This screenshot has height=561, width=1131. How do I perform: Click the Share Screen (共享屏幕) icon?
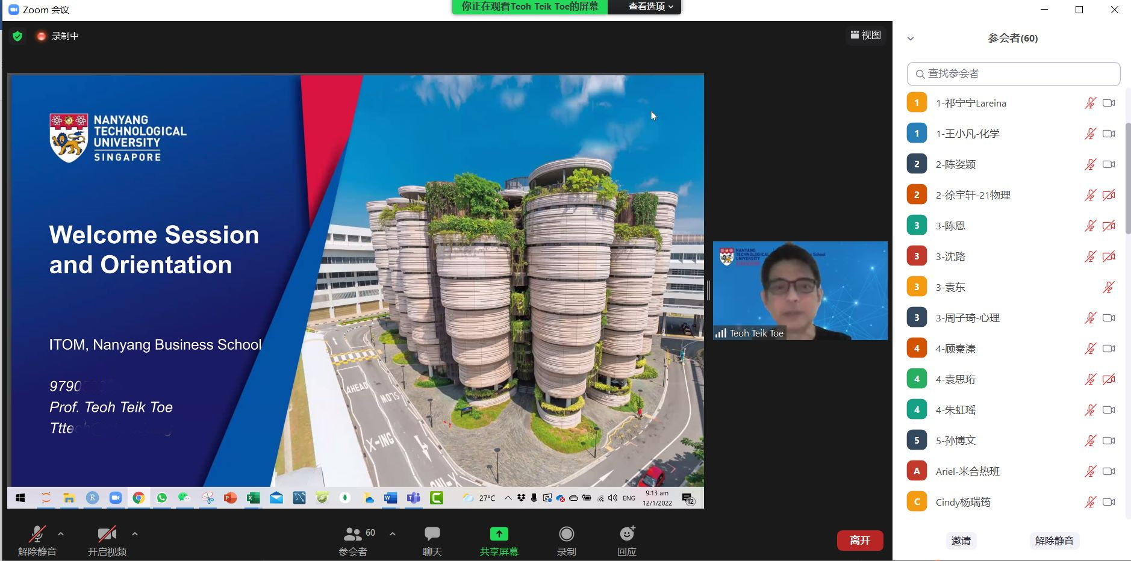coord(499,534)
